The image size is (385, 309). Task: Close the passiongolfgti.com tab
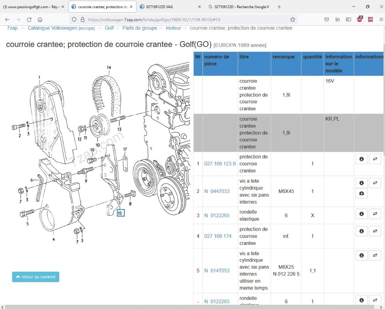click(63, 7)
